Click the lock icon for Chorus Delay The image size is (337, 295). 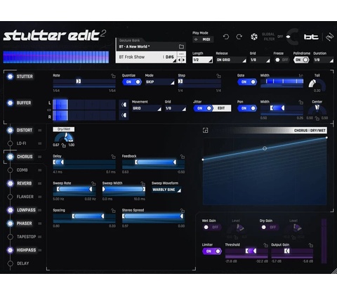[113, 157]
